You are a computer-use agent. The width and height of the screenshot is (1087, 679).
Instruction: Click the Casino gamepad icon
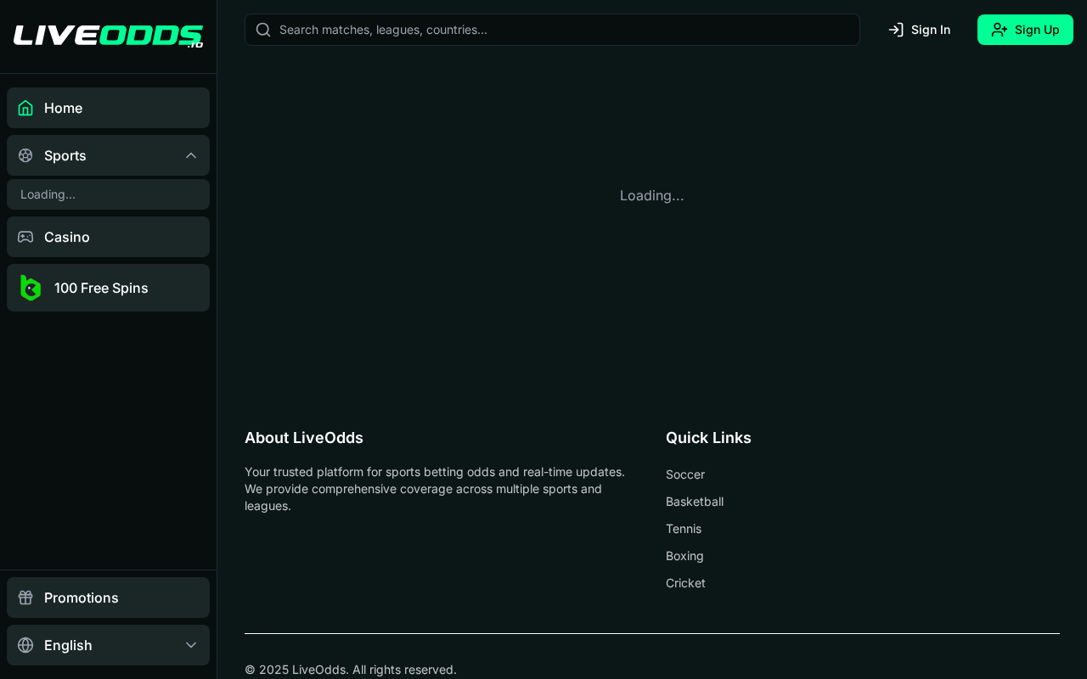coord(25,237)
